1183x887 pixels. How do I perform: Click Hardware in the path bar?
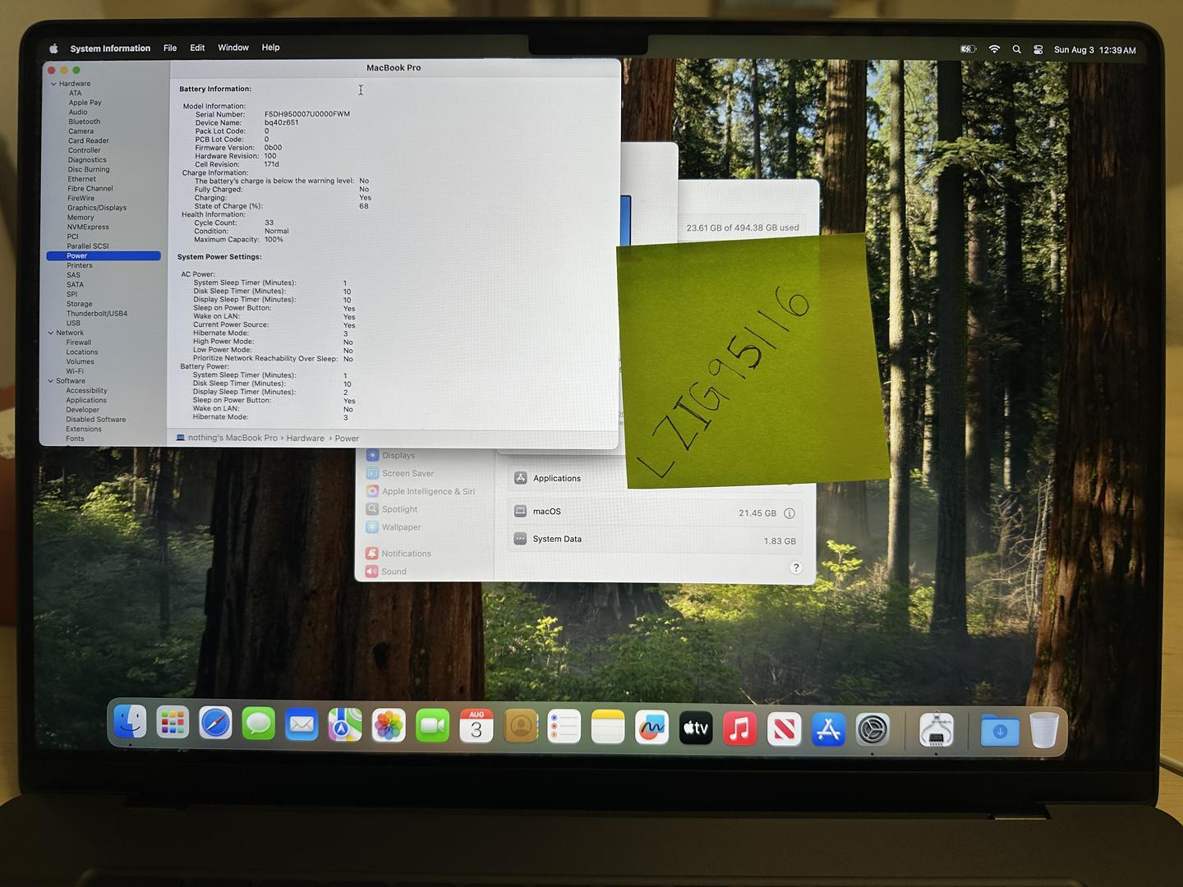(306, 439)
